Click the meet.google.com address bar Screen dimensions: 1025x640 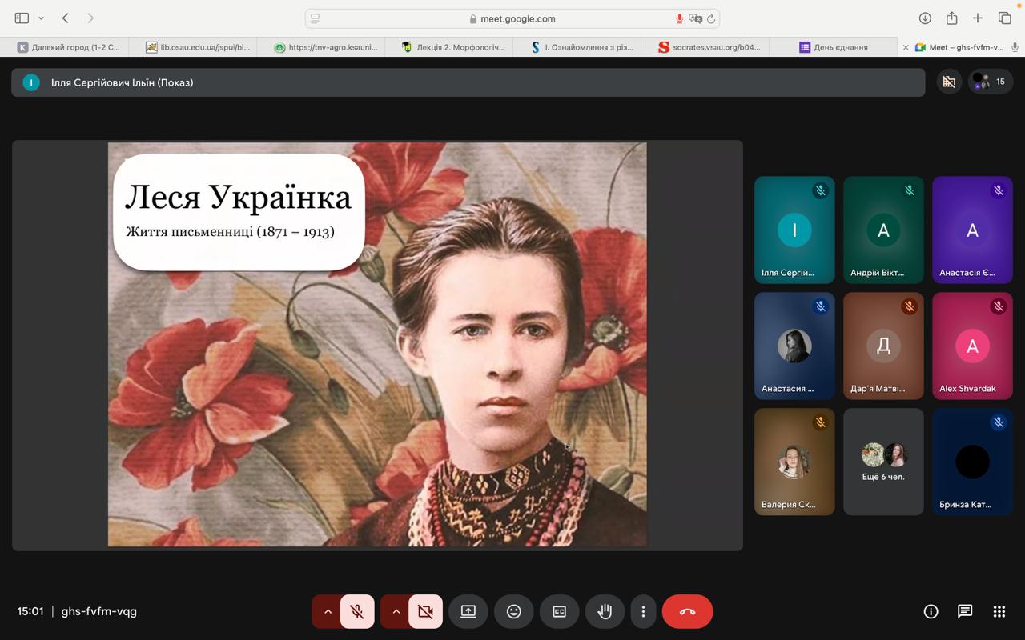tap(512, 18)
